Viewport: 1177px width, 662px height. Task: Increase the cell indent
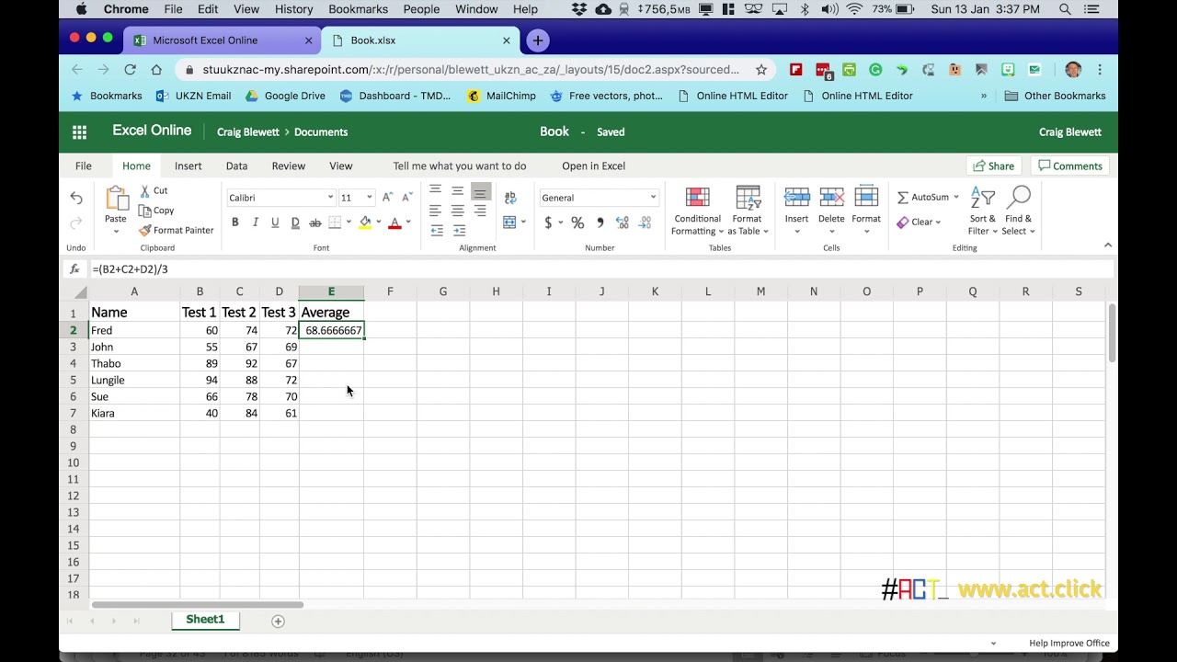458,230
